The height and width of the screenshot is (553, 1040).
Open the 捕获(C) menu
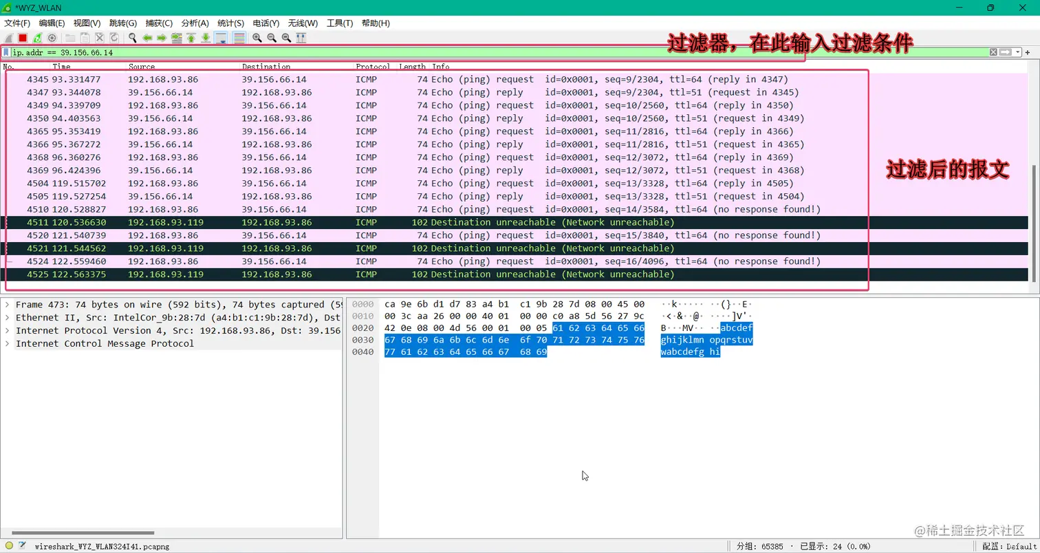click(159, 23)
